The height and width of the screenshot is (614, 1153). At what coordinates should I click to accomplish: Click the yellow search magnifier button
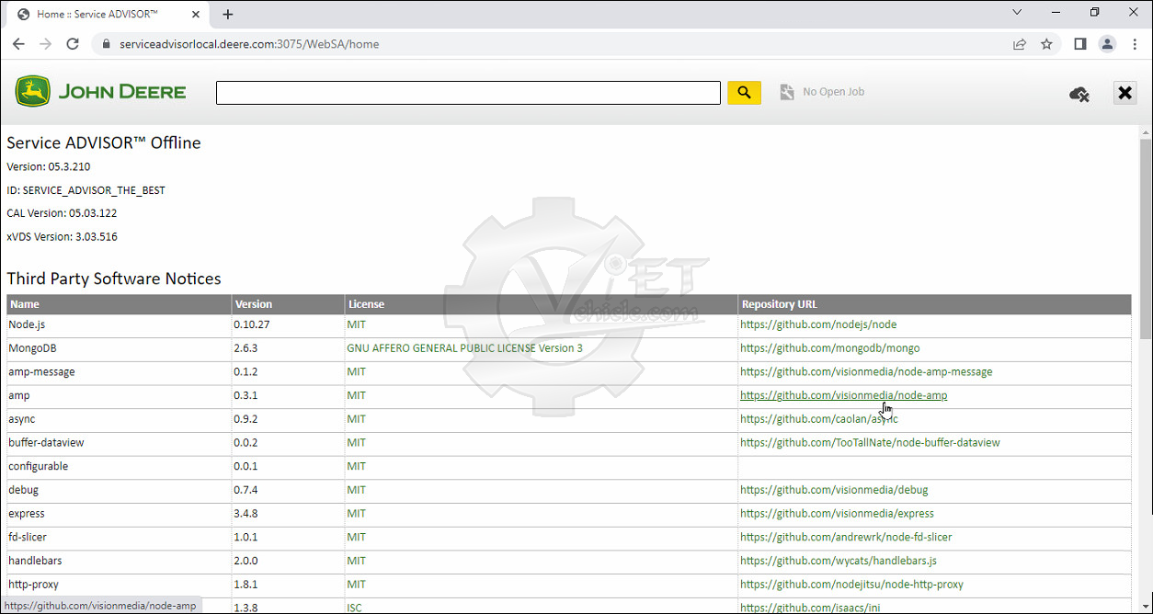click(x=744, y=93)
